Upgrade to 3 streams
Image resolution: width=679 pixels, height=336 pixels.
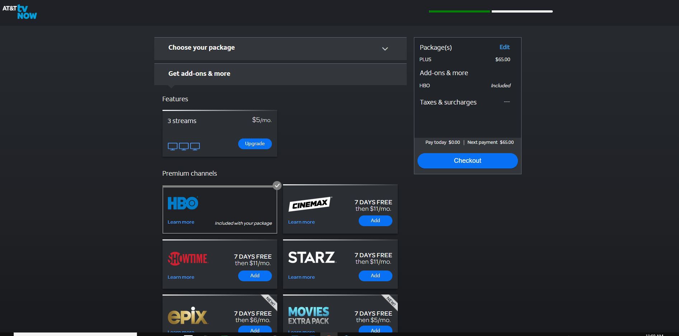click(255, 143)
